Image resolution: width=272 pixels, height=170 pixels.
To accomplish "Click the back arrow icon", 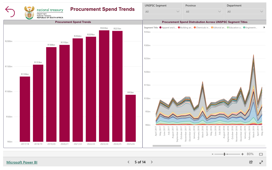I will pos(10,12).
